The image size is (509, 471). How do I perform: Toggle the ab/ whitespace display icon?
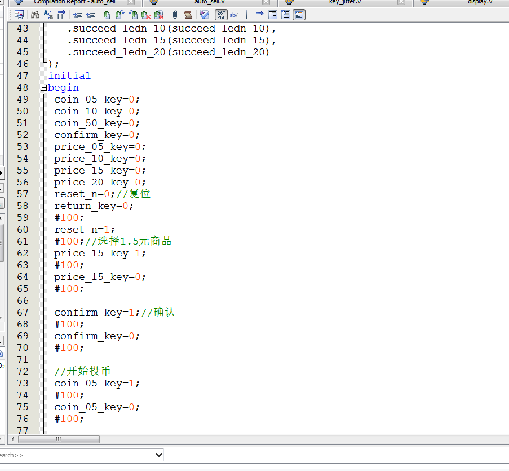point(234,15)
